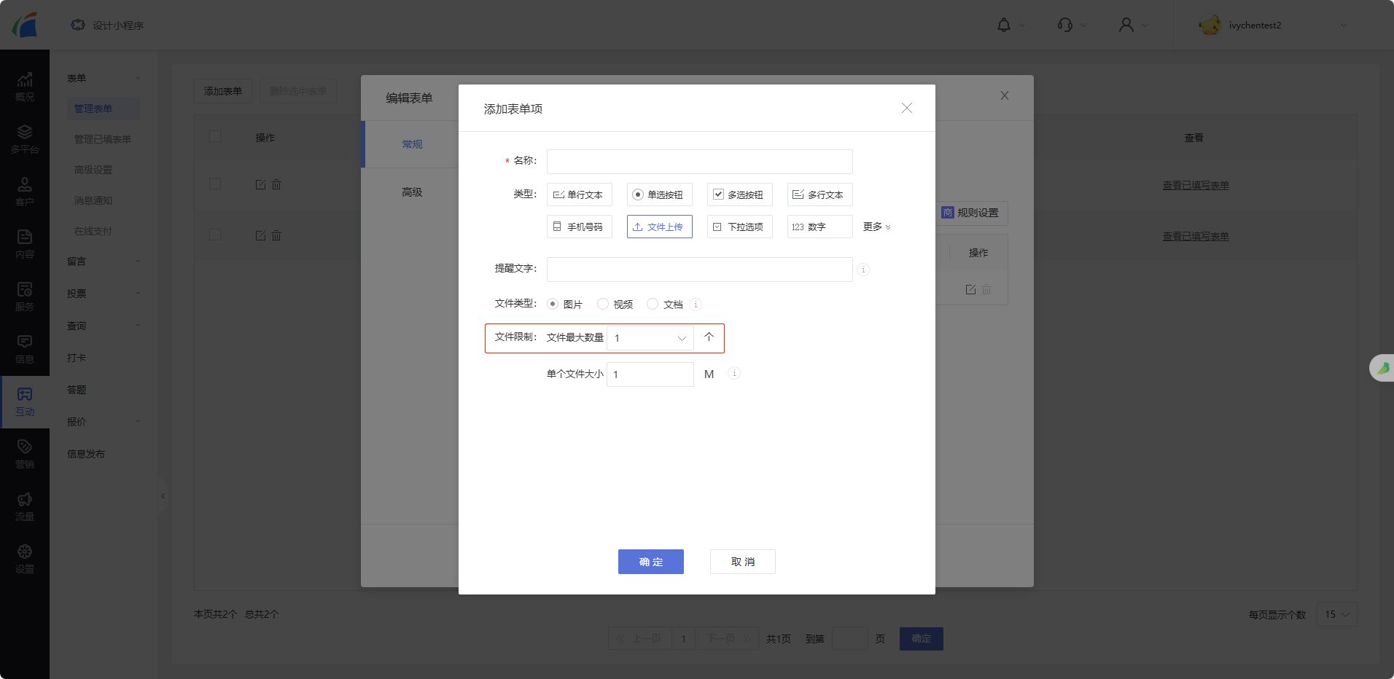1394x679 pixels.
Task: Open the 概况 overview sidebar section
Action: [x=25, y=87]
